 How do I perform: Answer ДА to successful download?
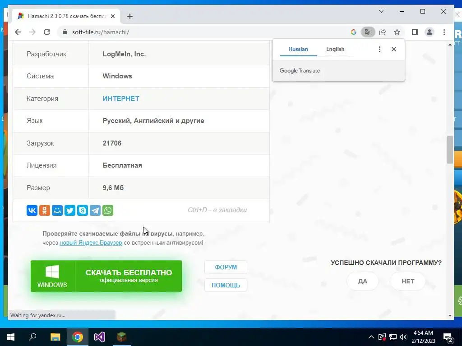pos(362,281)
